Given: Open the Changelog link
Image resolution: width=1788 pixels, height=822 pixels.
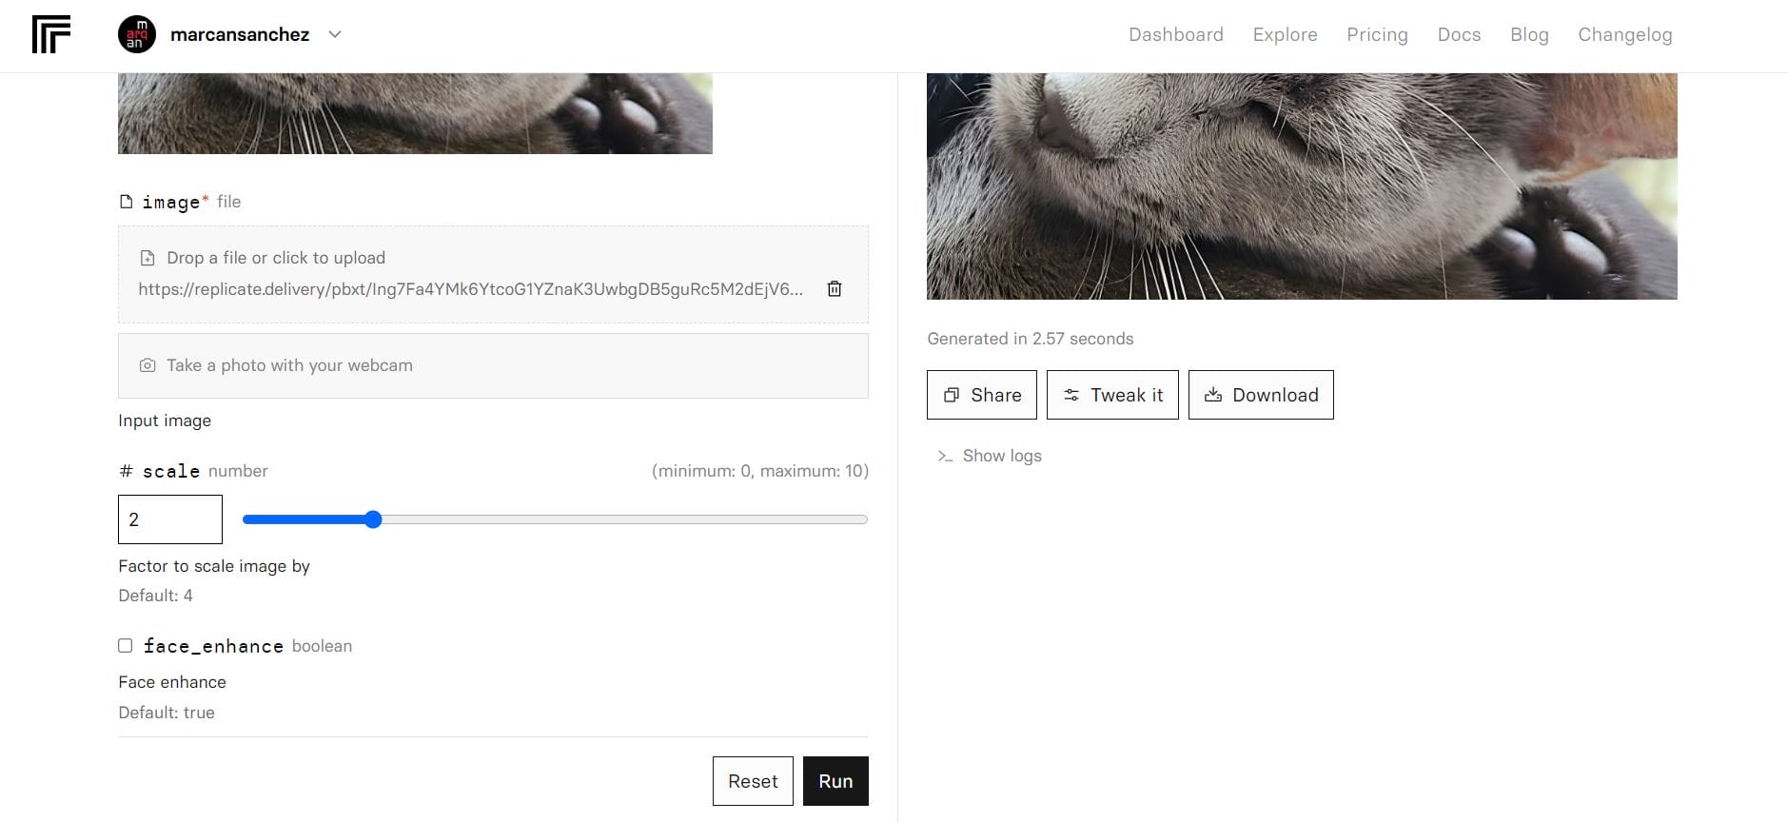Looking at the screenshot, I should (1624, 34).
